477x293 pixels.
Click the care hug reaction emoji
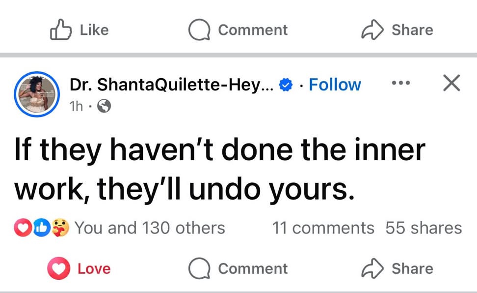60,228
